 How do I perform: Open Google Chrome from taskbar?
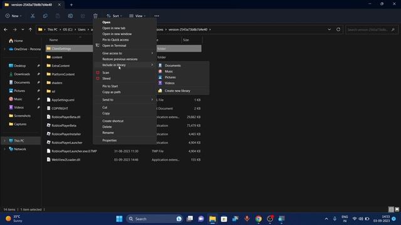point(258,219)
